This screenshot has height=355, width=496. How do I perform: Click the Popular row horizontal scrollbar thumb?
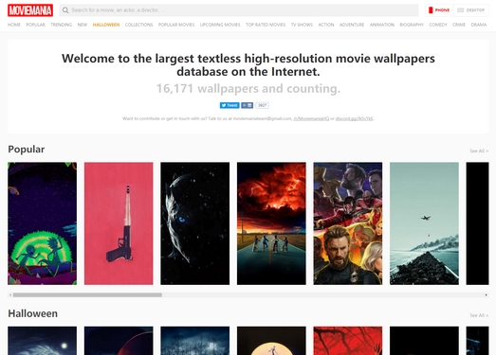pyautogui.click(x=87, y=295)
